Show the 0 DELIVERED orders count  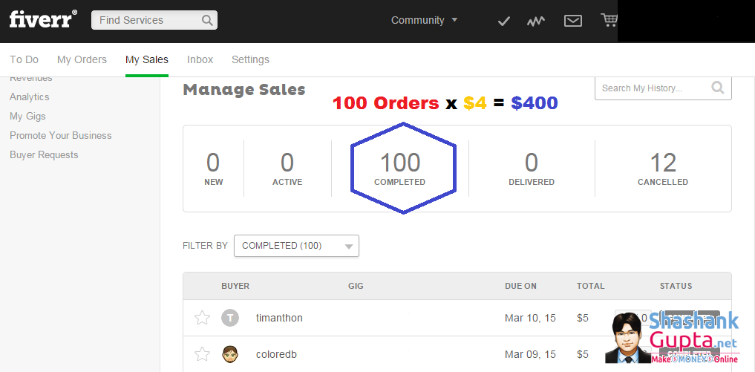[532, 169]
